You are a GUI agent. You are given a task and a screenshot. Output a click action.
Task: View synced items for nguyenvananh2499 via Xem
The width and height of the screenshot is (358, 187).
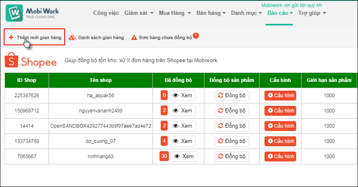(x=182, y=111)
